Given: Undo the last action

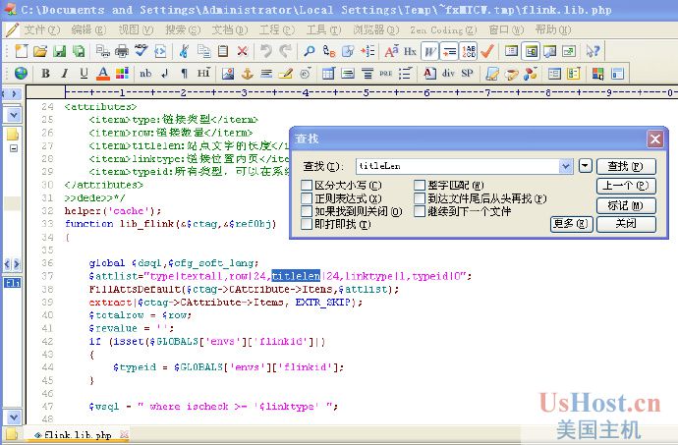Looking at the screenshot, I should 266,51.
